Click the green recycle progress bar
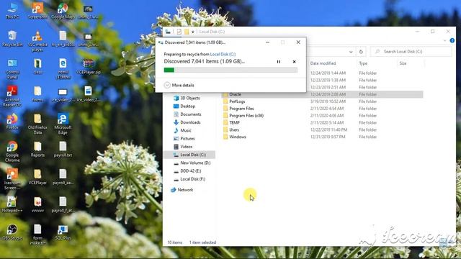Viewport: 461px width, 259px height. pyautogui.click(x=230, y=70)
